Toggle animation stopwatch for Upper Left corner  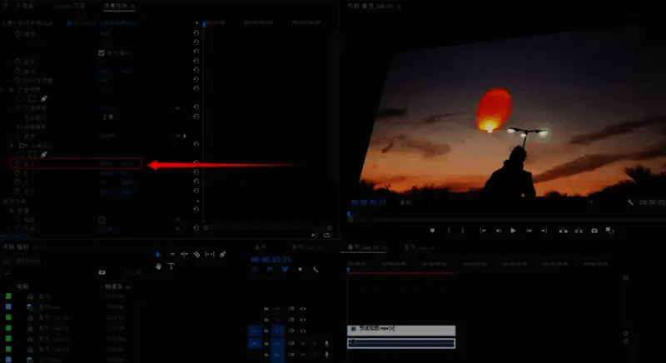(17, 163)
